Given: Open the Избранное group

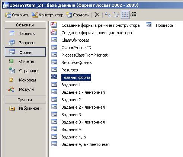Looking at the screenshot, I should 25,108.
